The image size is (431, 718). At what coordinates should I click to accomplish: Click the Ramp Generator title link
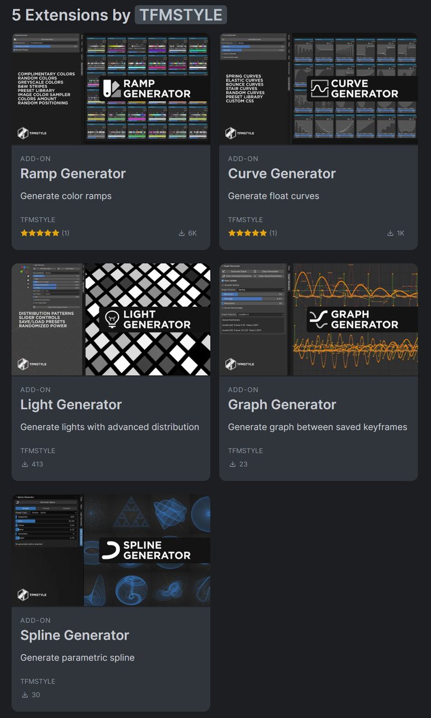[73, 174]
